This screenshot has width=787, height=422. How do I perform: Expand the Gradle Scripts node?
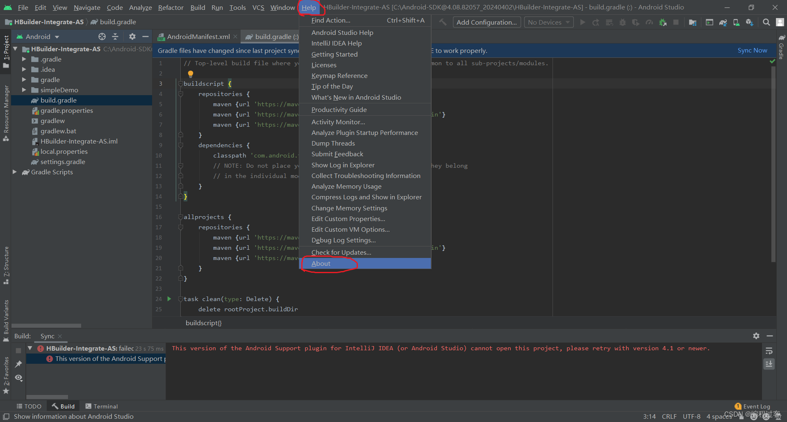pos(15,172)
